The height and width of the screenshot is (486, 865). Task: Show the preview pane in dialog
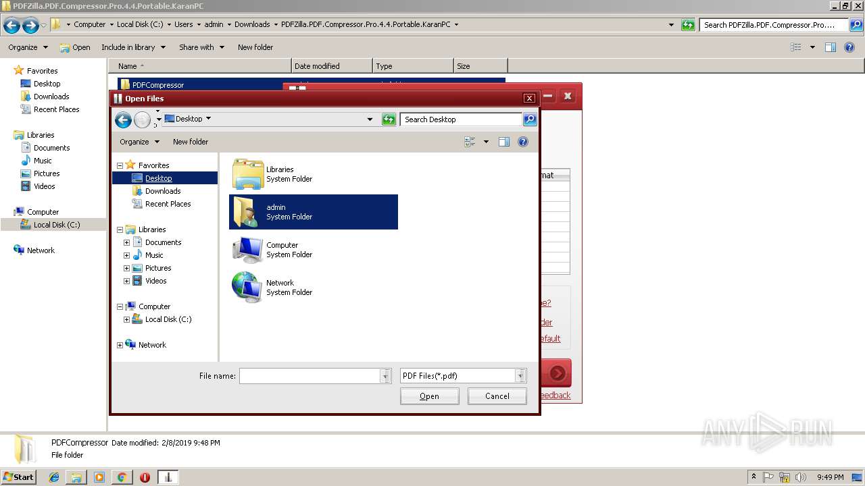(503, 142)
